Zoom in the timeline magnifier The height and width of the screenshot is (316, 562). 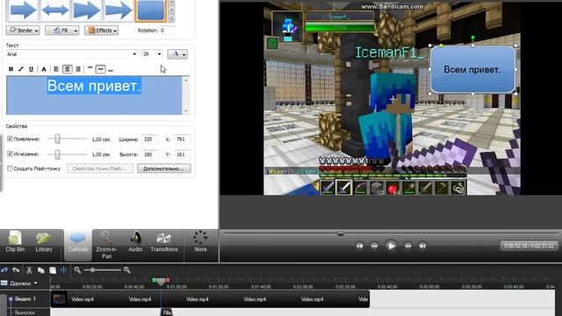(126, 269)
